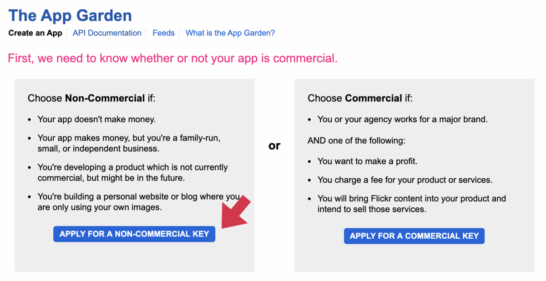The image size is (546, 281).
Task: Click Apply for a Commercial Key button
Action: [x=414, y=236]
